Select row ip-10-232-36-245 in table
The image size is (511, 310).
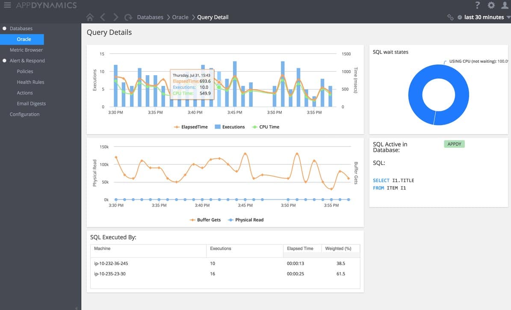225,263
